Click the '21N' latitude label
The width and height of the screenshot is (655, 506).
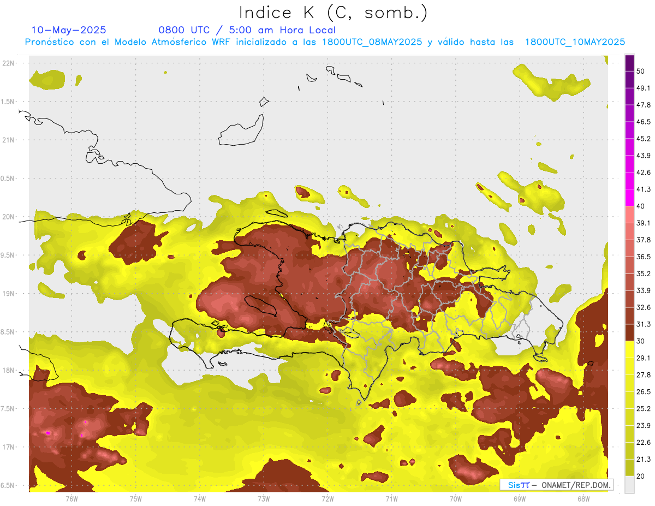click(x=9, y=140)
